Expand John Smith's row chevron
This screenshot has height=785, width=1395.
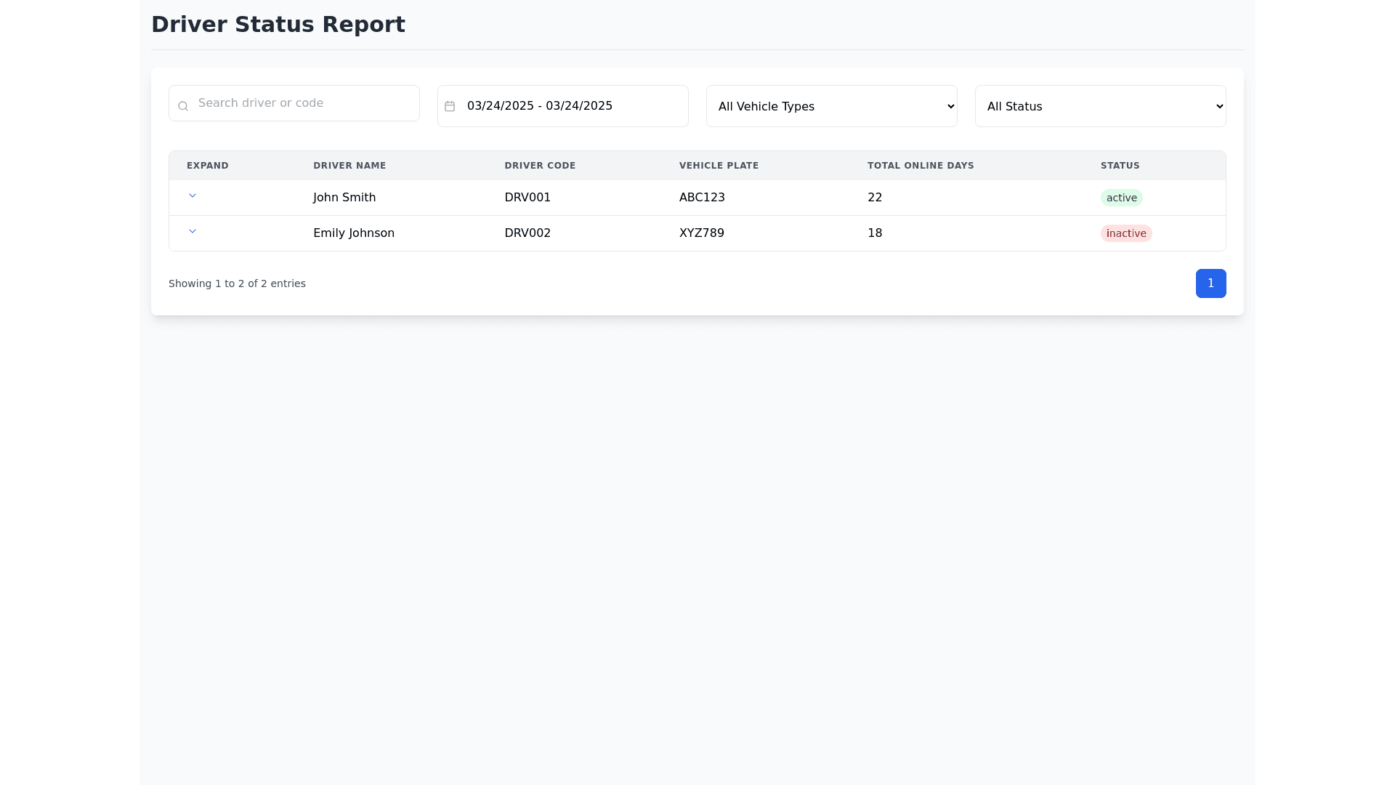(193, 196)
